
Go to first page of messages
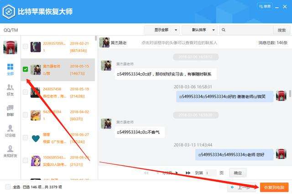coord(146,173)
